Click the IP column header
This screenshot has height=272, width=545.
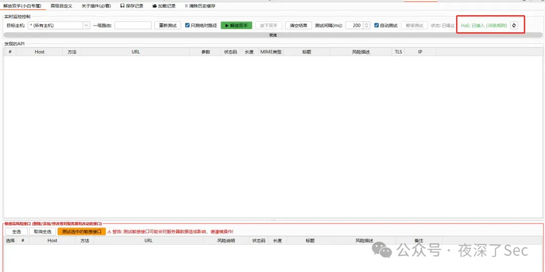point(420,52)
